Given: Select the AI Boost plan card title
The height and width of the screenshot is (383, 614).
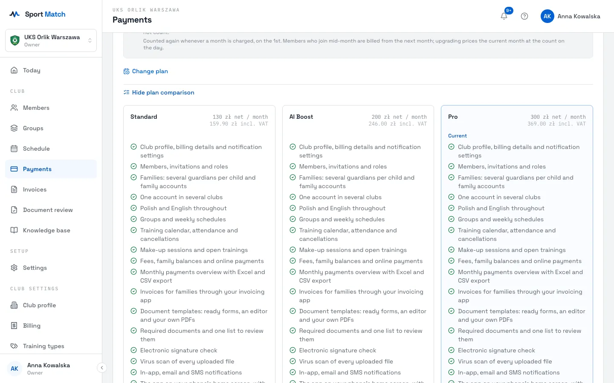Looking at the screenshot, I should click(x=301, y=117).
